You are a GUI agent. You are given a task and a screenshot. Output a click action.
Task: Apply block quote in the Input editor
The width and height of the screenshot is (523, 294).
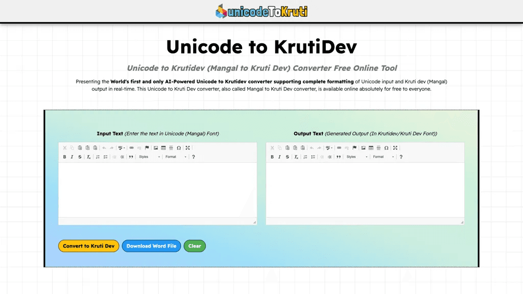[x=131, y=157]
